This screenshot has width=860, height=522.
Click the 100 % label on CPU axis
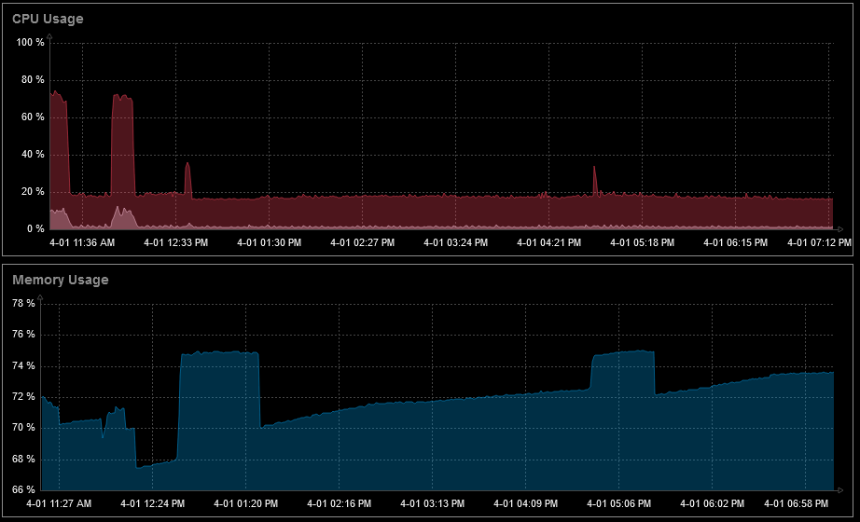coord(30,43)
